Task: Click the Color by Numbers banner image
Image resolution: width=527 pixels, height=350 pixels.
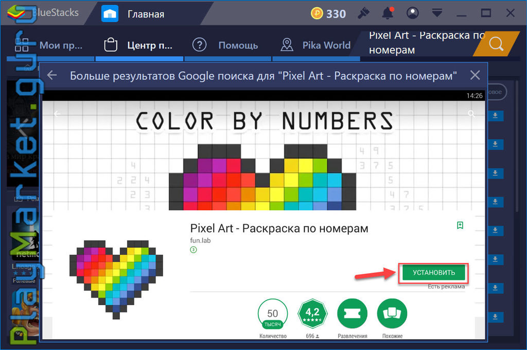Action: click(263, 156)
